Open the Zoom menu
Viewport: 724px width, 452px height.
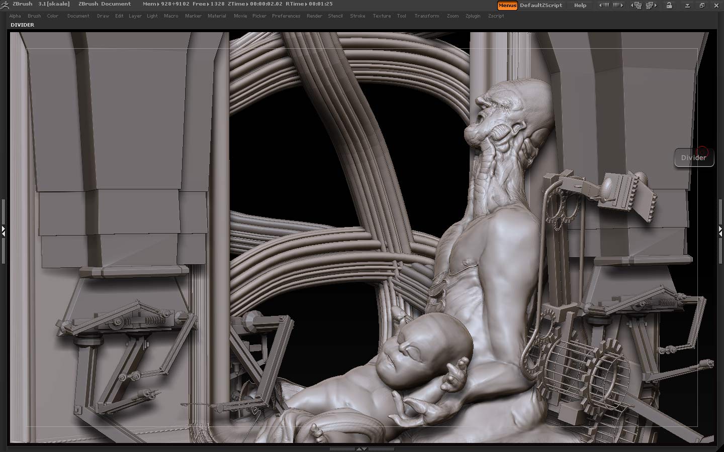click(x=452, y=16)
